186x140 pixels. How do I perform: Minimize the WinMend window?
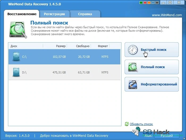tap(163, 2)
